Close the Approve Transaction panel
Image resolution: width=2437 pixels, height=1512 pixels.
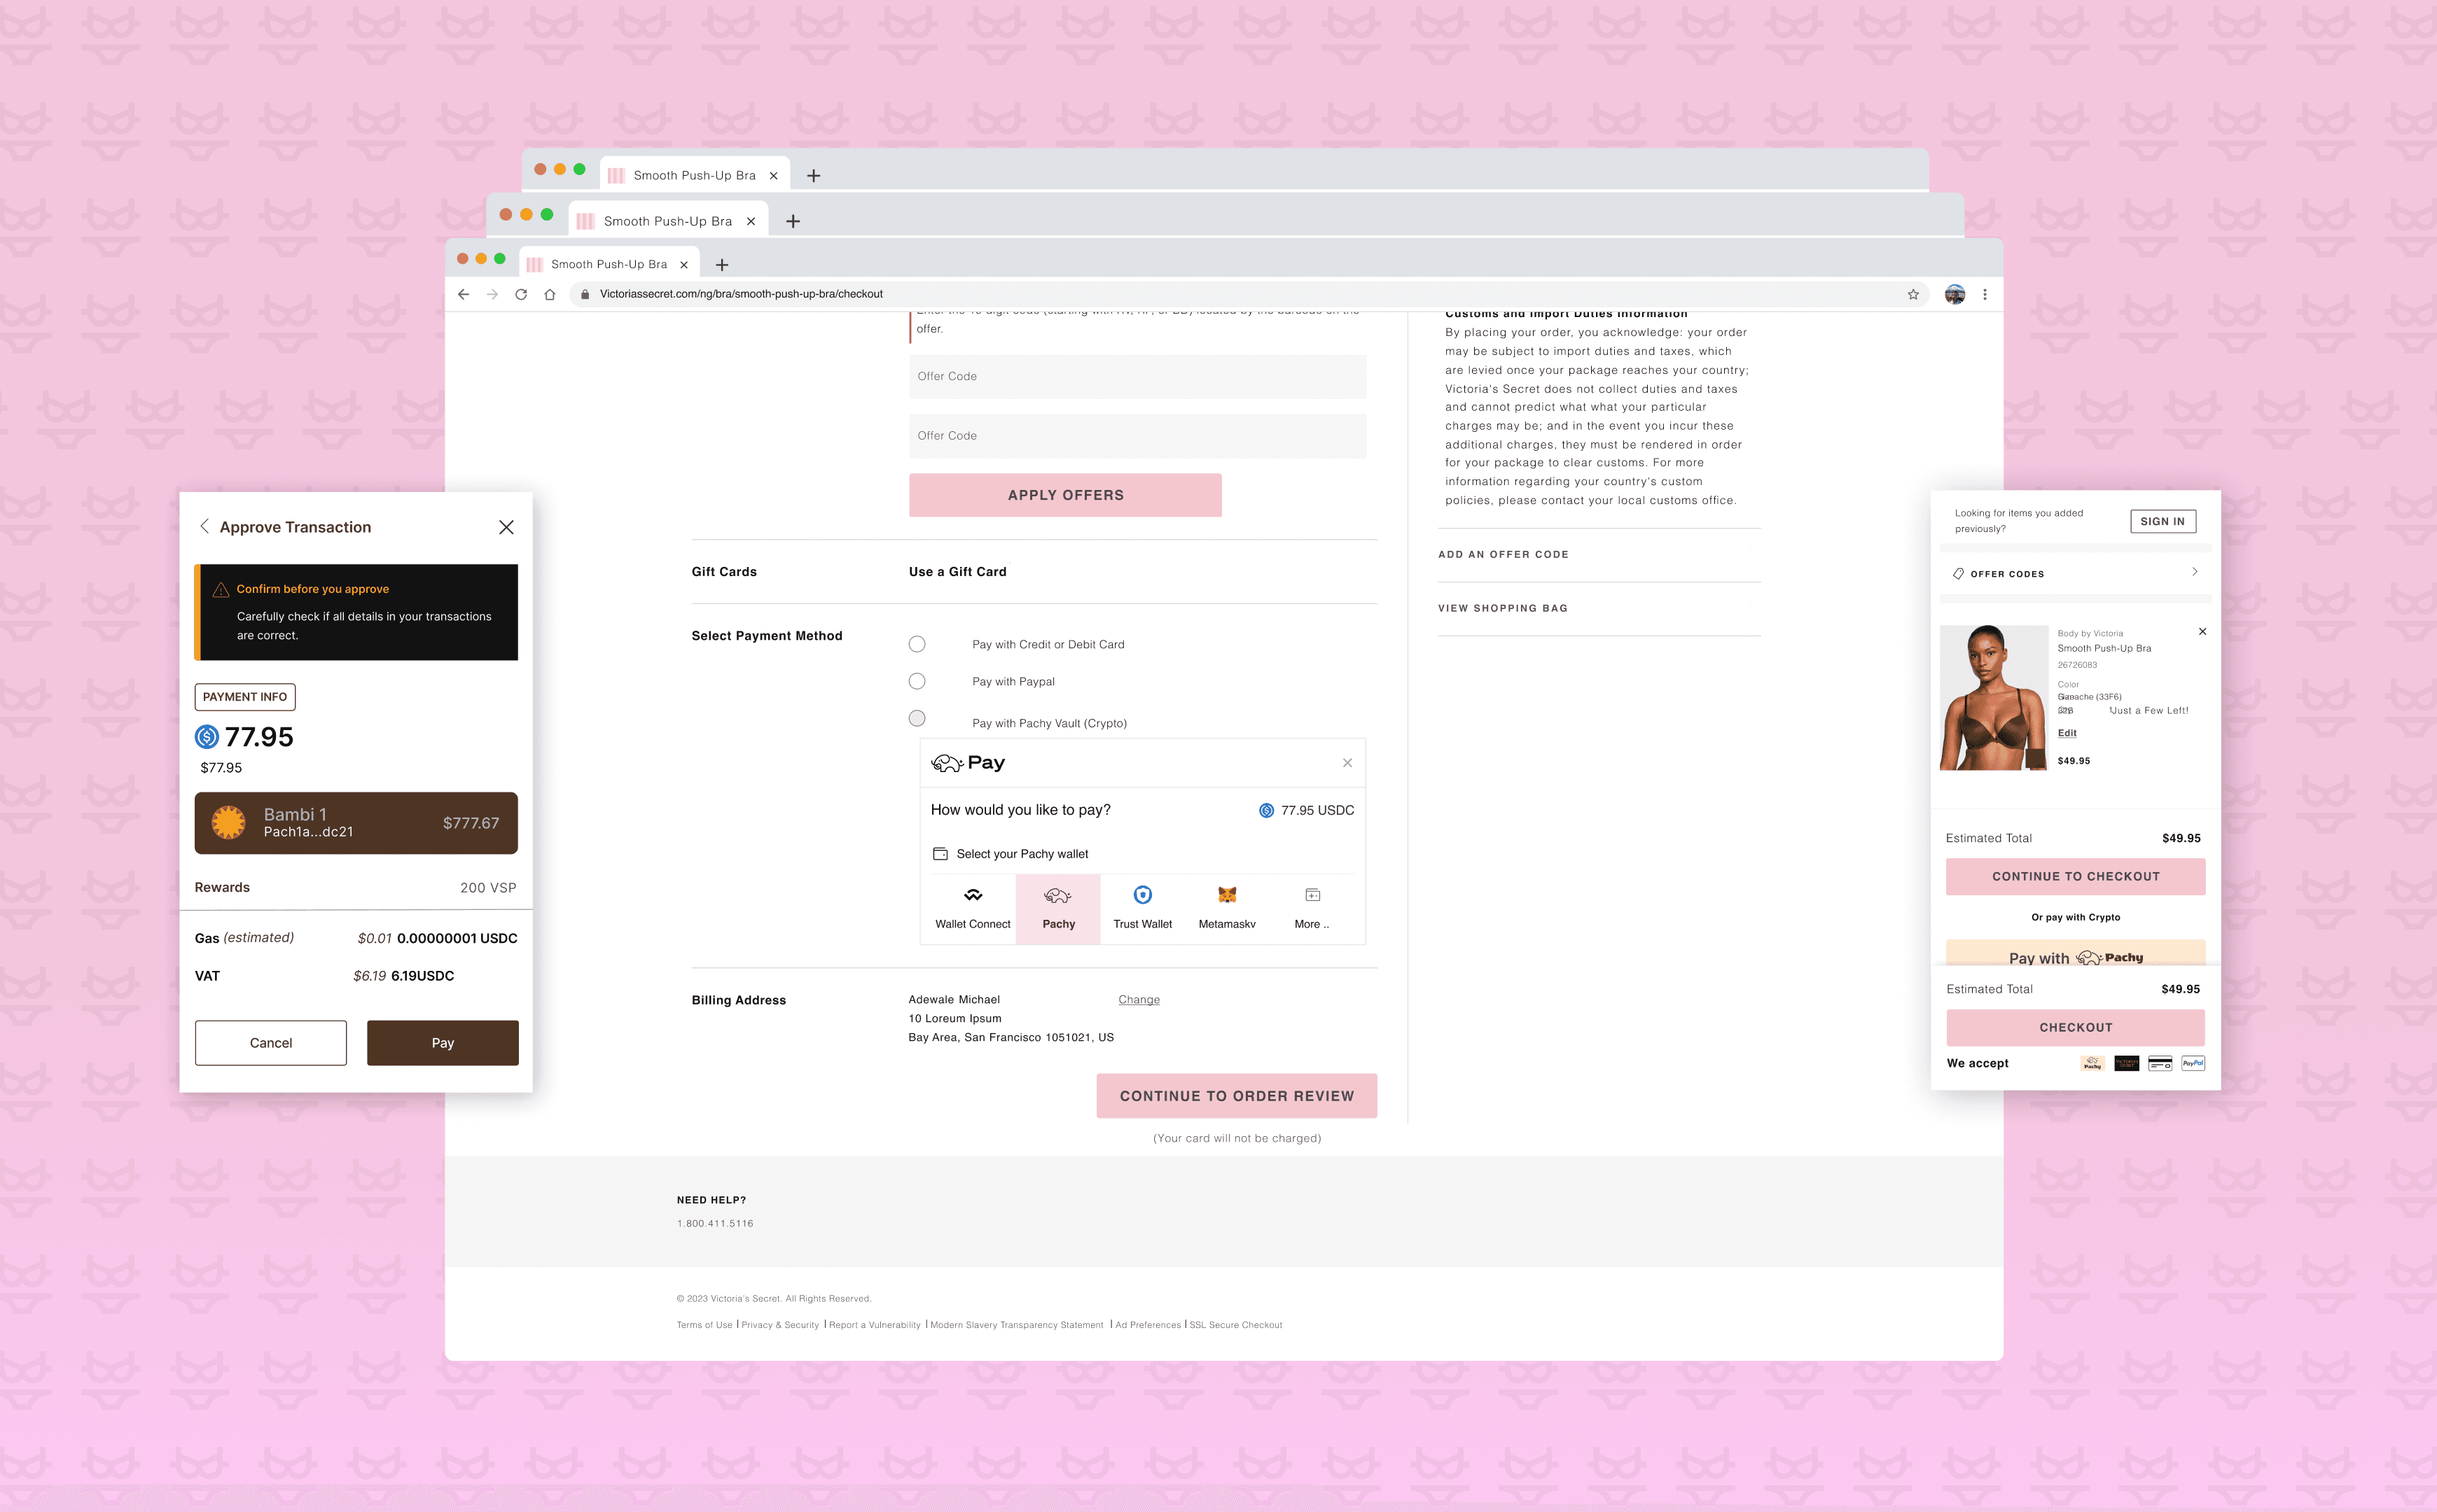pos(506,527)
